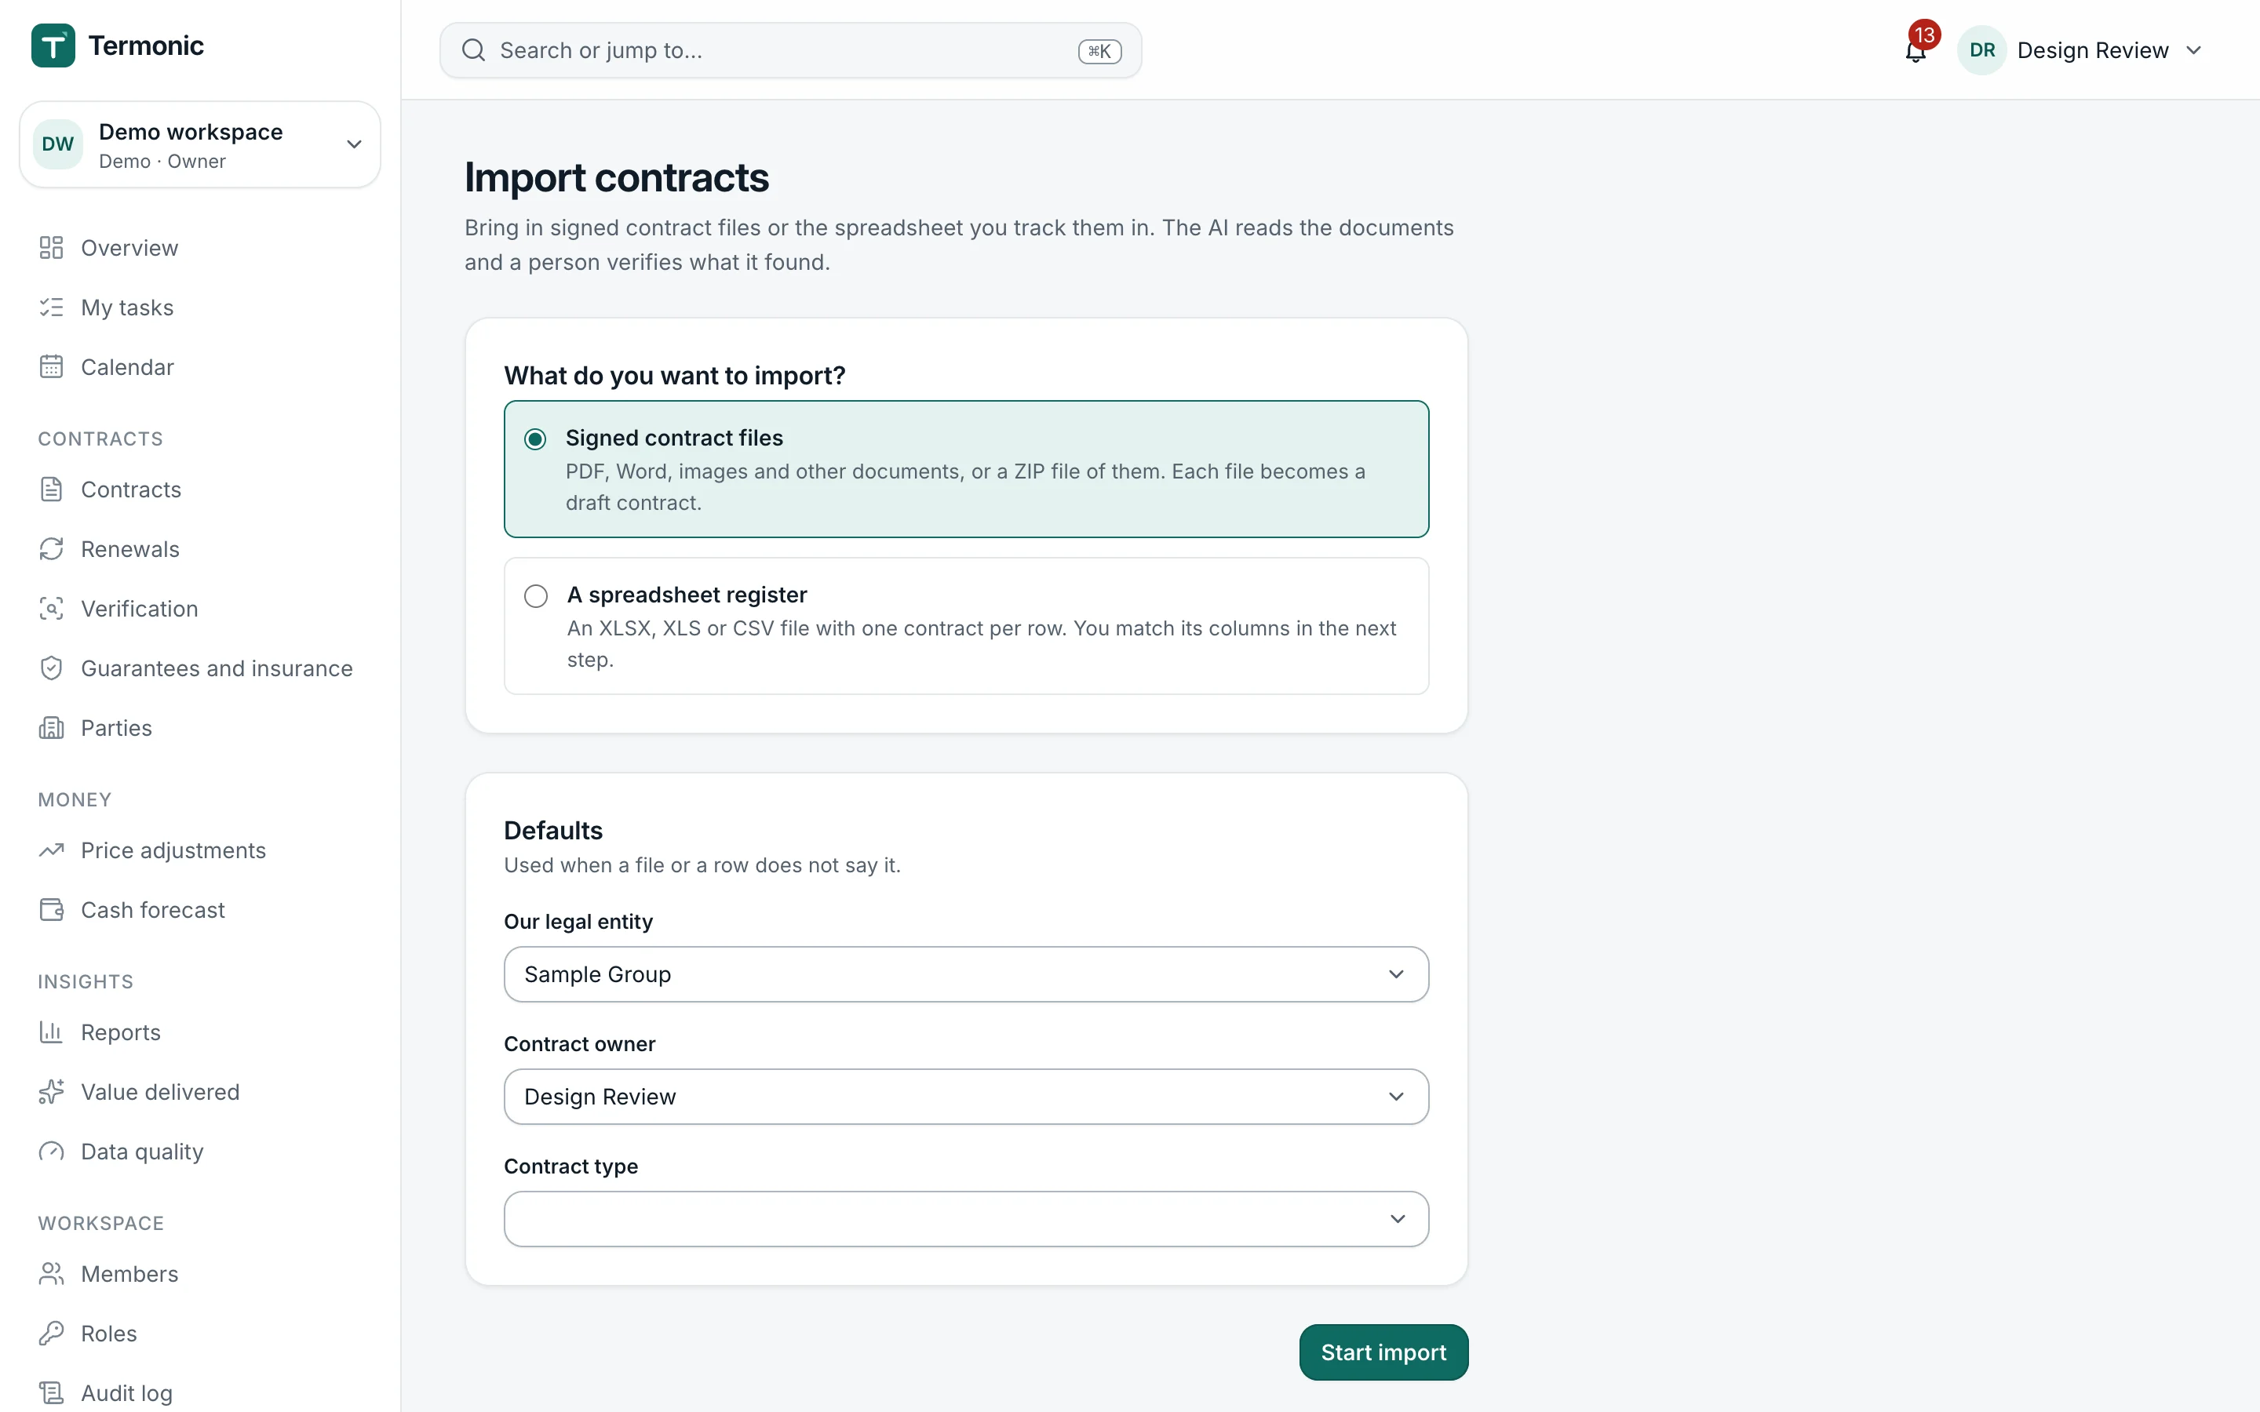The height and width of the screenshot is (1412, 2260).
Task: Click the Members people icon
Action: coord(51,1275)
